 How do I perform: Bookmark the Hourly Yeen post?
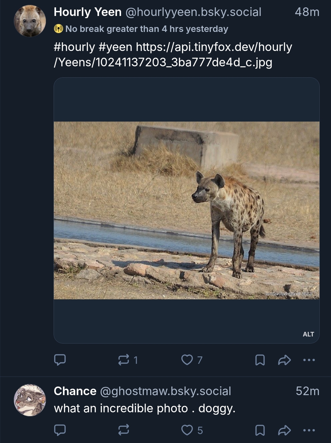point(260,360)
